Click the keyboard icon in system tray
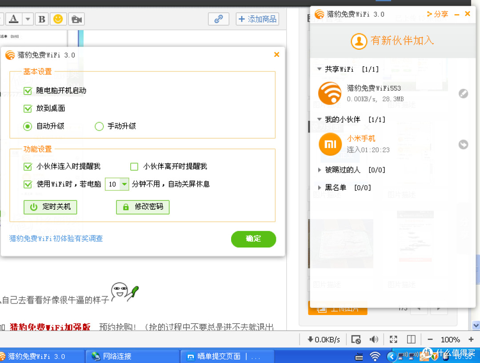Viewport: 480px width, 363px height. click(359, 357)
